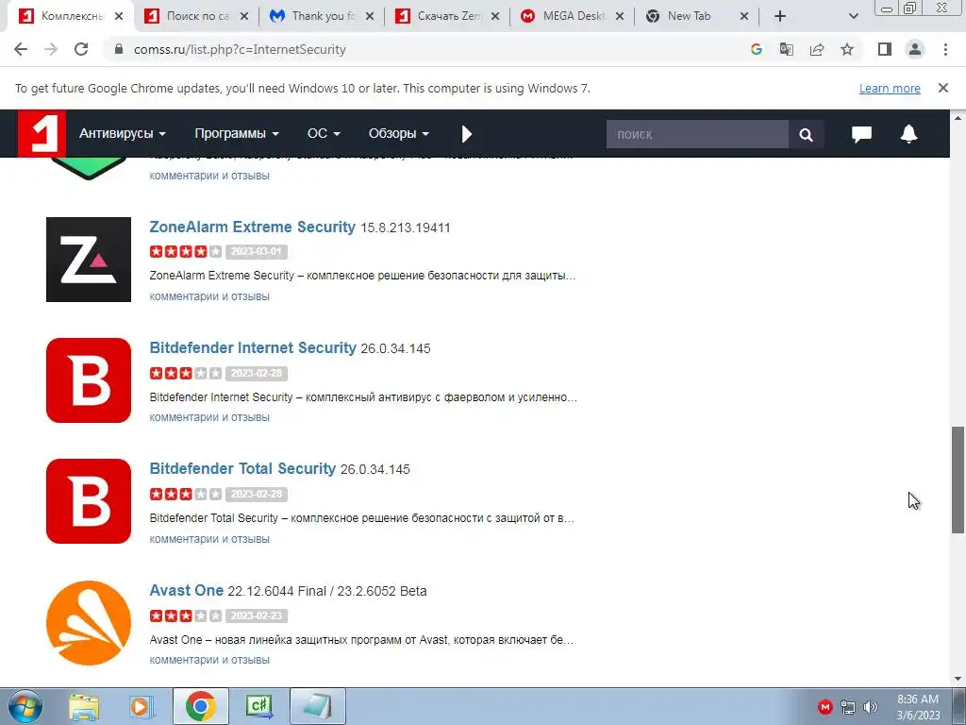Open the Bitdefender Total Security link

pos(242,468)
